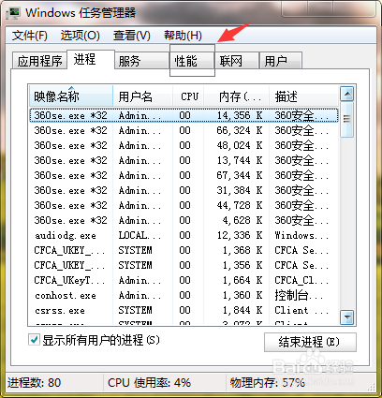Switch to the 服务 tab
This screenshot has height=398, width=382.
coord(141,61)
